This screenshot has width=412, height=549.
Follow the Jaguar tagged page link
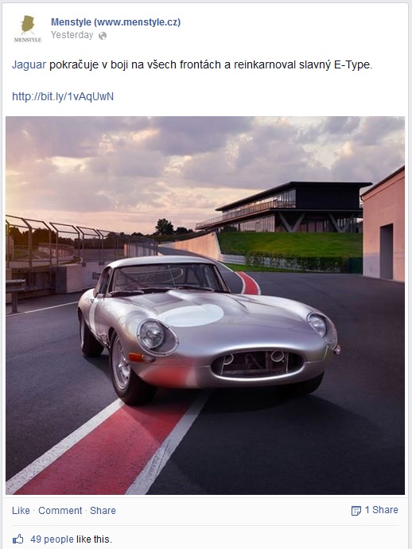tap(29, 64)
